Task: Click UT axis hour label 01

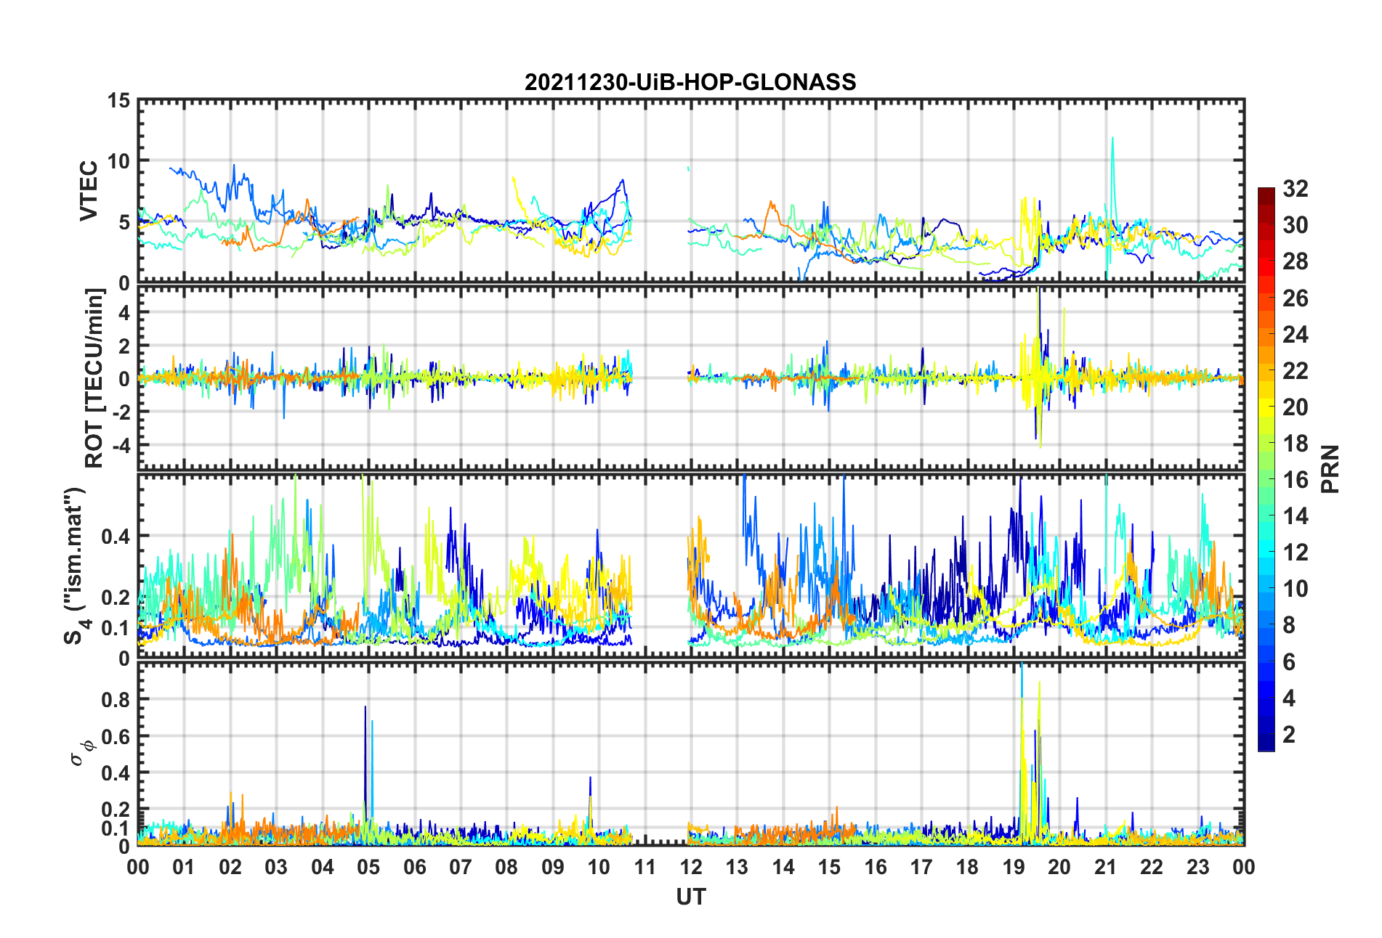Action: [x=184, y=867]
